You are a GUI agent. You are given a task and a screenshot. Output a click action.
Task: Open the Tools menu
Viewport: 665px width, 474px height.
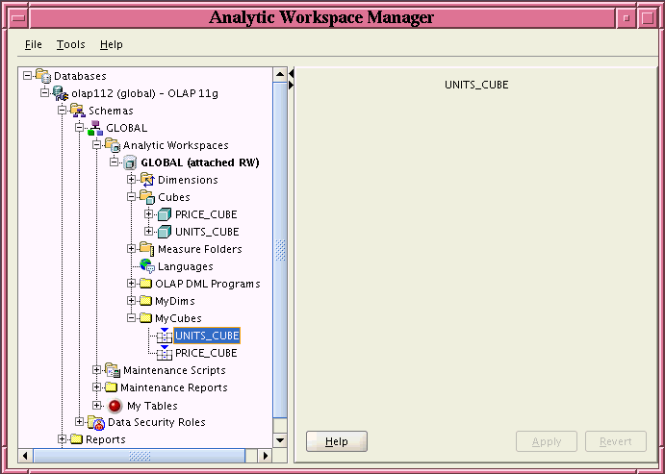point(70,44)
